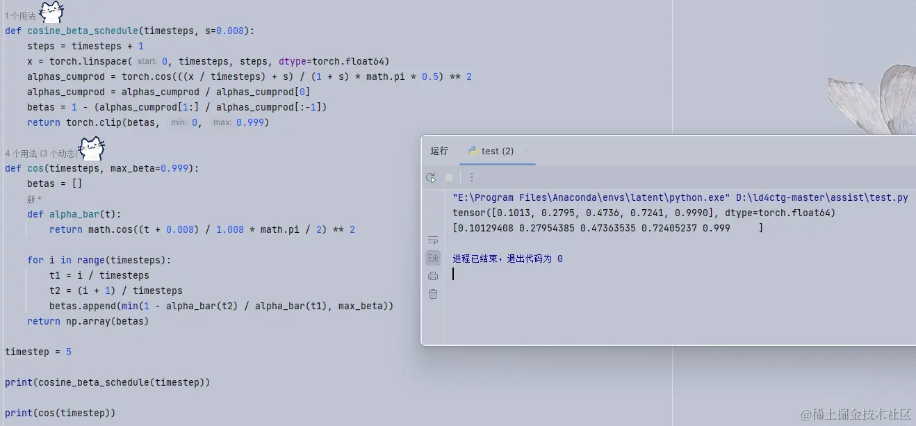
Task: Click the t1 = i / timesteps line
Action: pos(99,275)
